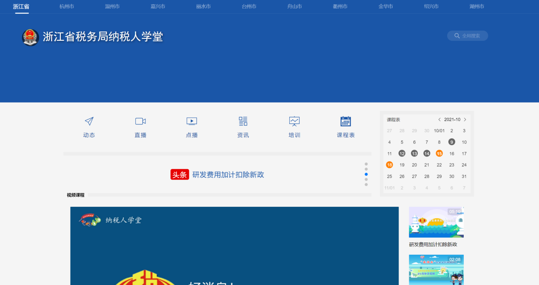Open the 动态 paper plane icon
Image resolution: width=539 pixels, height=285 pixels.
pyautogui.click(x=89, y=122)
